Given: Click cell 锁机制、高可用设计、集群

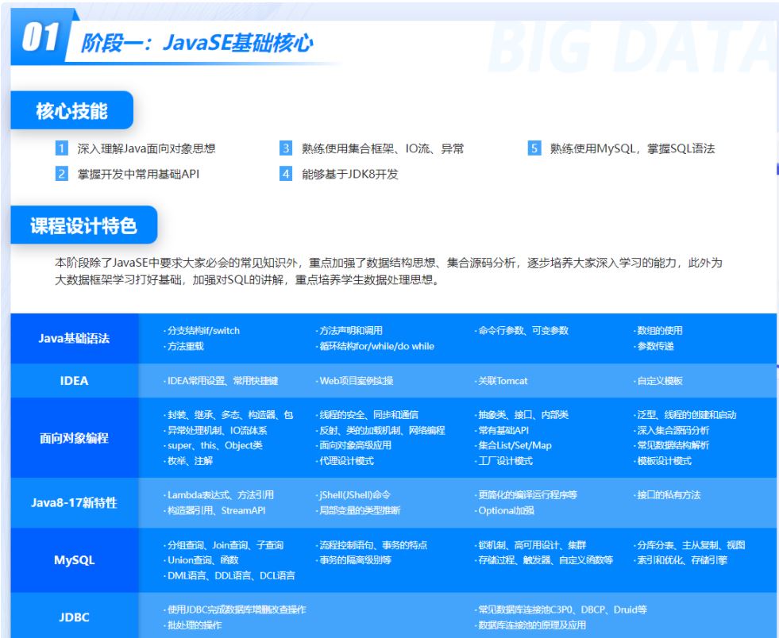Looking at the screenshot, I should pyautogui.click(x=530, y=545).
